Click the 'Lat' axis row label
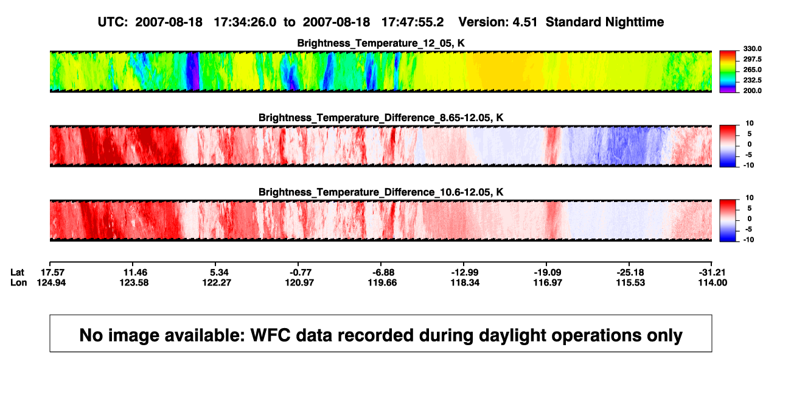Viewport: 791px width, 406px height. point(18,271)
